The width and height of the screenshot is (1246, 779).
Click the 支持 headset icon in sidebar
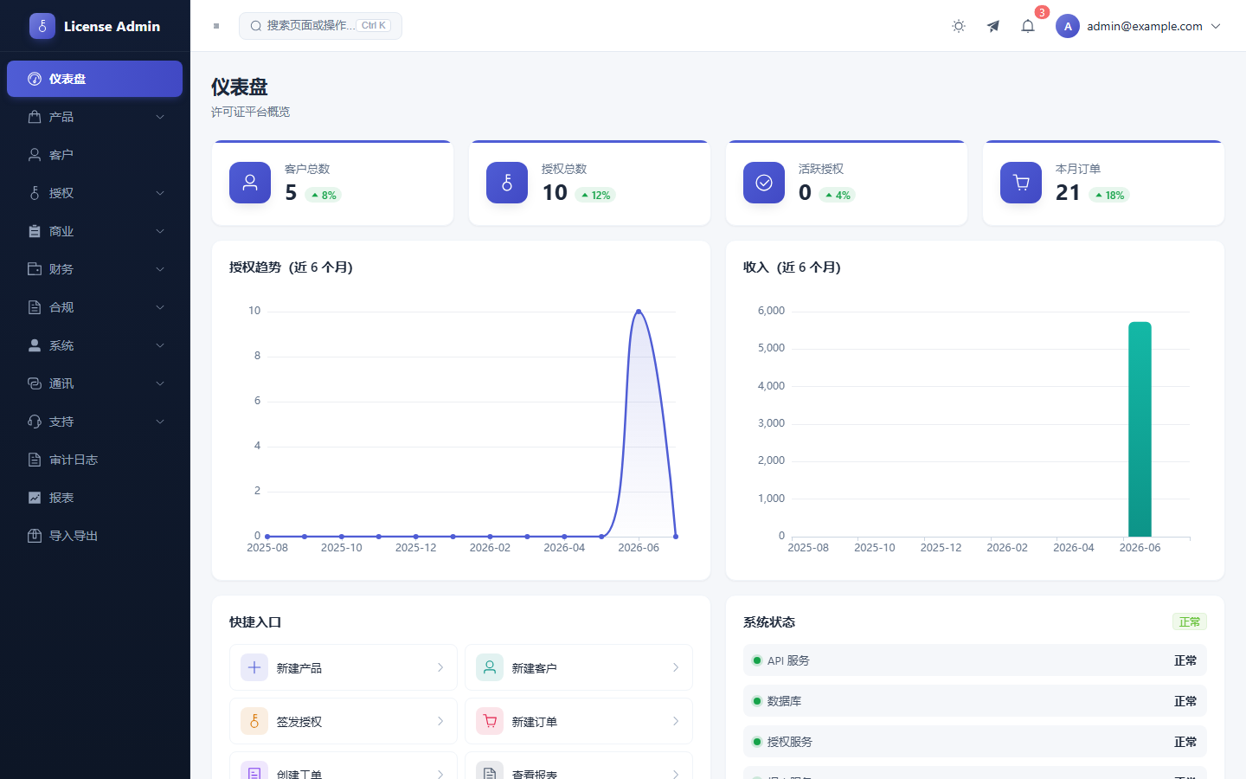[x=35, y=422]
